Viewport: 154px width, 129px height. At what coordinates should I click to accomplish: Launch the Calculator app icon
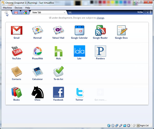(x=37, y=71)
